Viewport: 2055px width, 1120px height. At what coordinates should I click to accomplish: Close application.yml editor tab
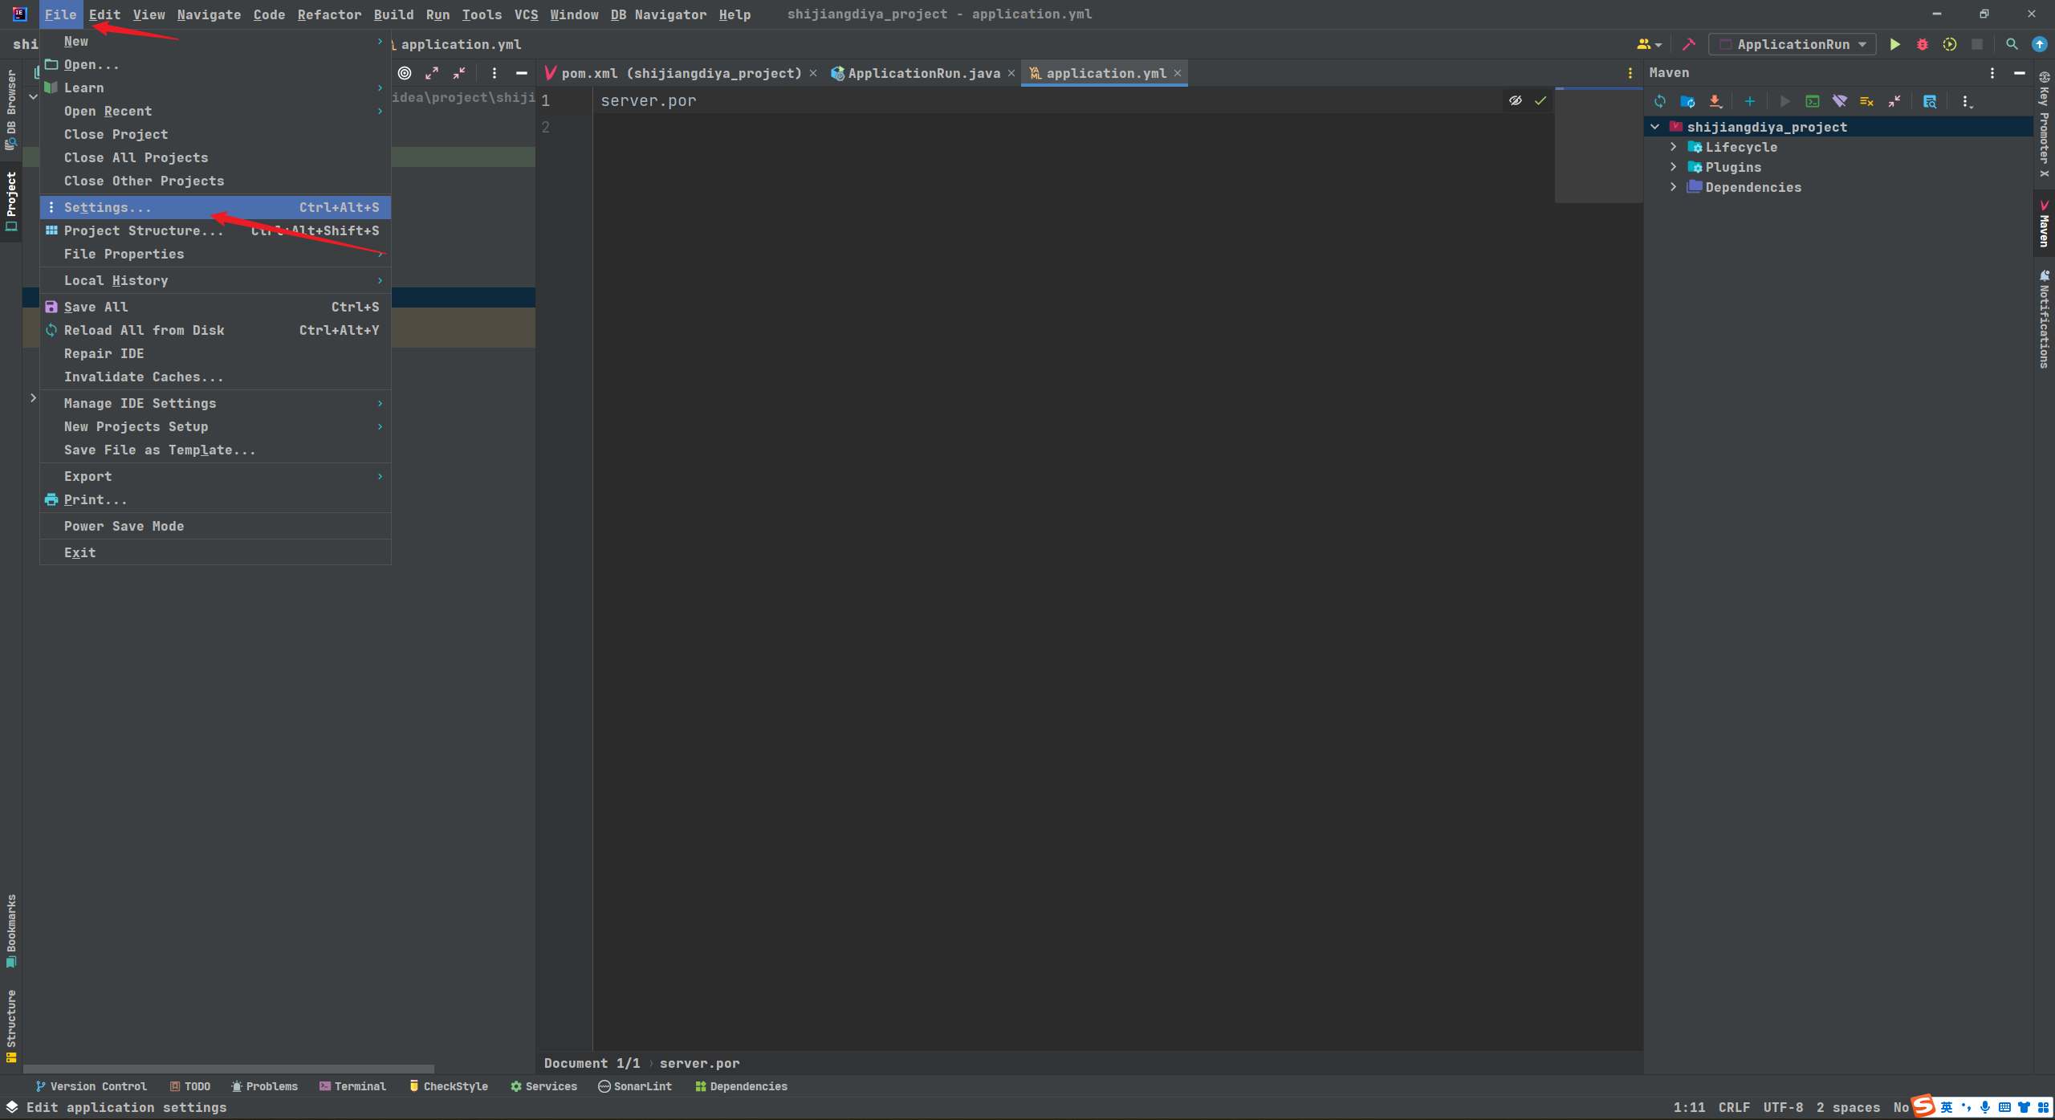click(x=1178, y=73)
